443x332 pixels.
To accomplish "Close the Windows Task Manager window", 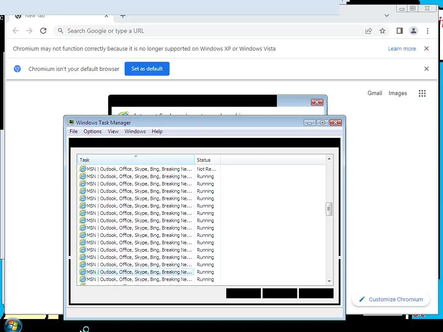I will (x=336, y=122).
